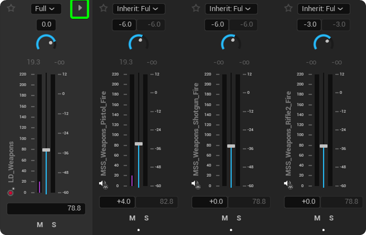The height and width of the screenshot is (235, 366).
Task: Select the MSS_Weapons_Rifle2_Fire name label
Action: pyautogui.click(x=288, y=134)
